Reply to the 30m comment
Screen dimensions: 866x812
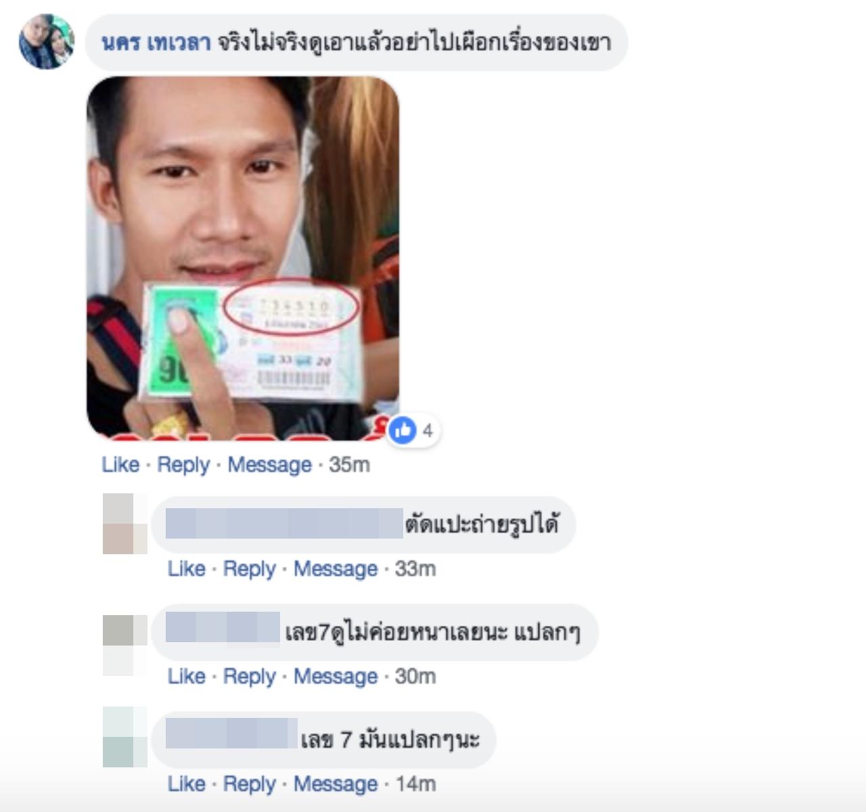click(250, 677)
